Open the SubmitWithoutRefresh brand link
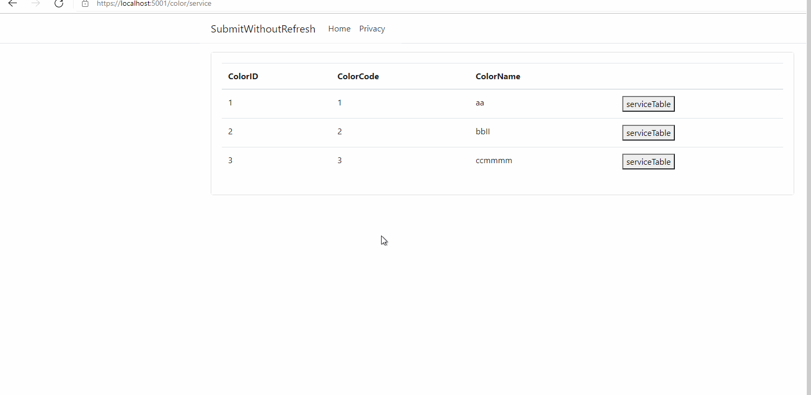 click(263, 29)
